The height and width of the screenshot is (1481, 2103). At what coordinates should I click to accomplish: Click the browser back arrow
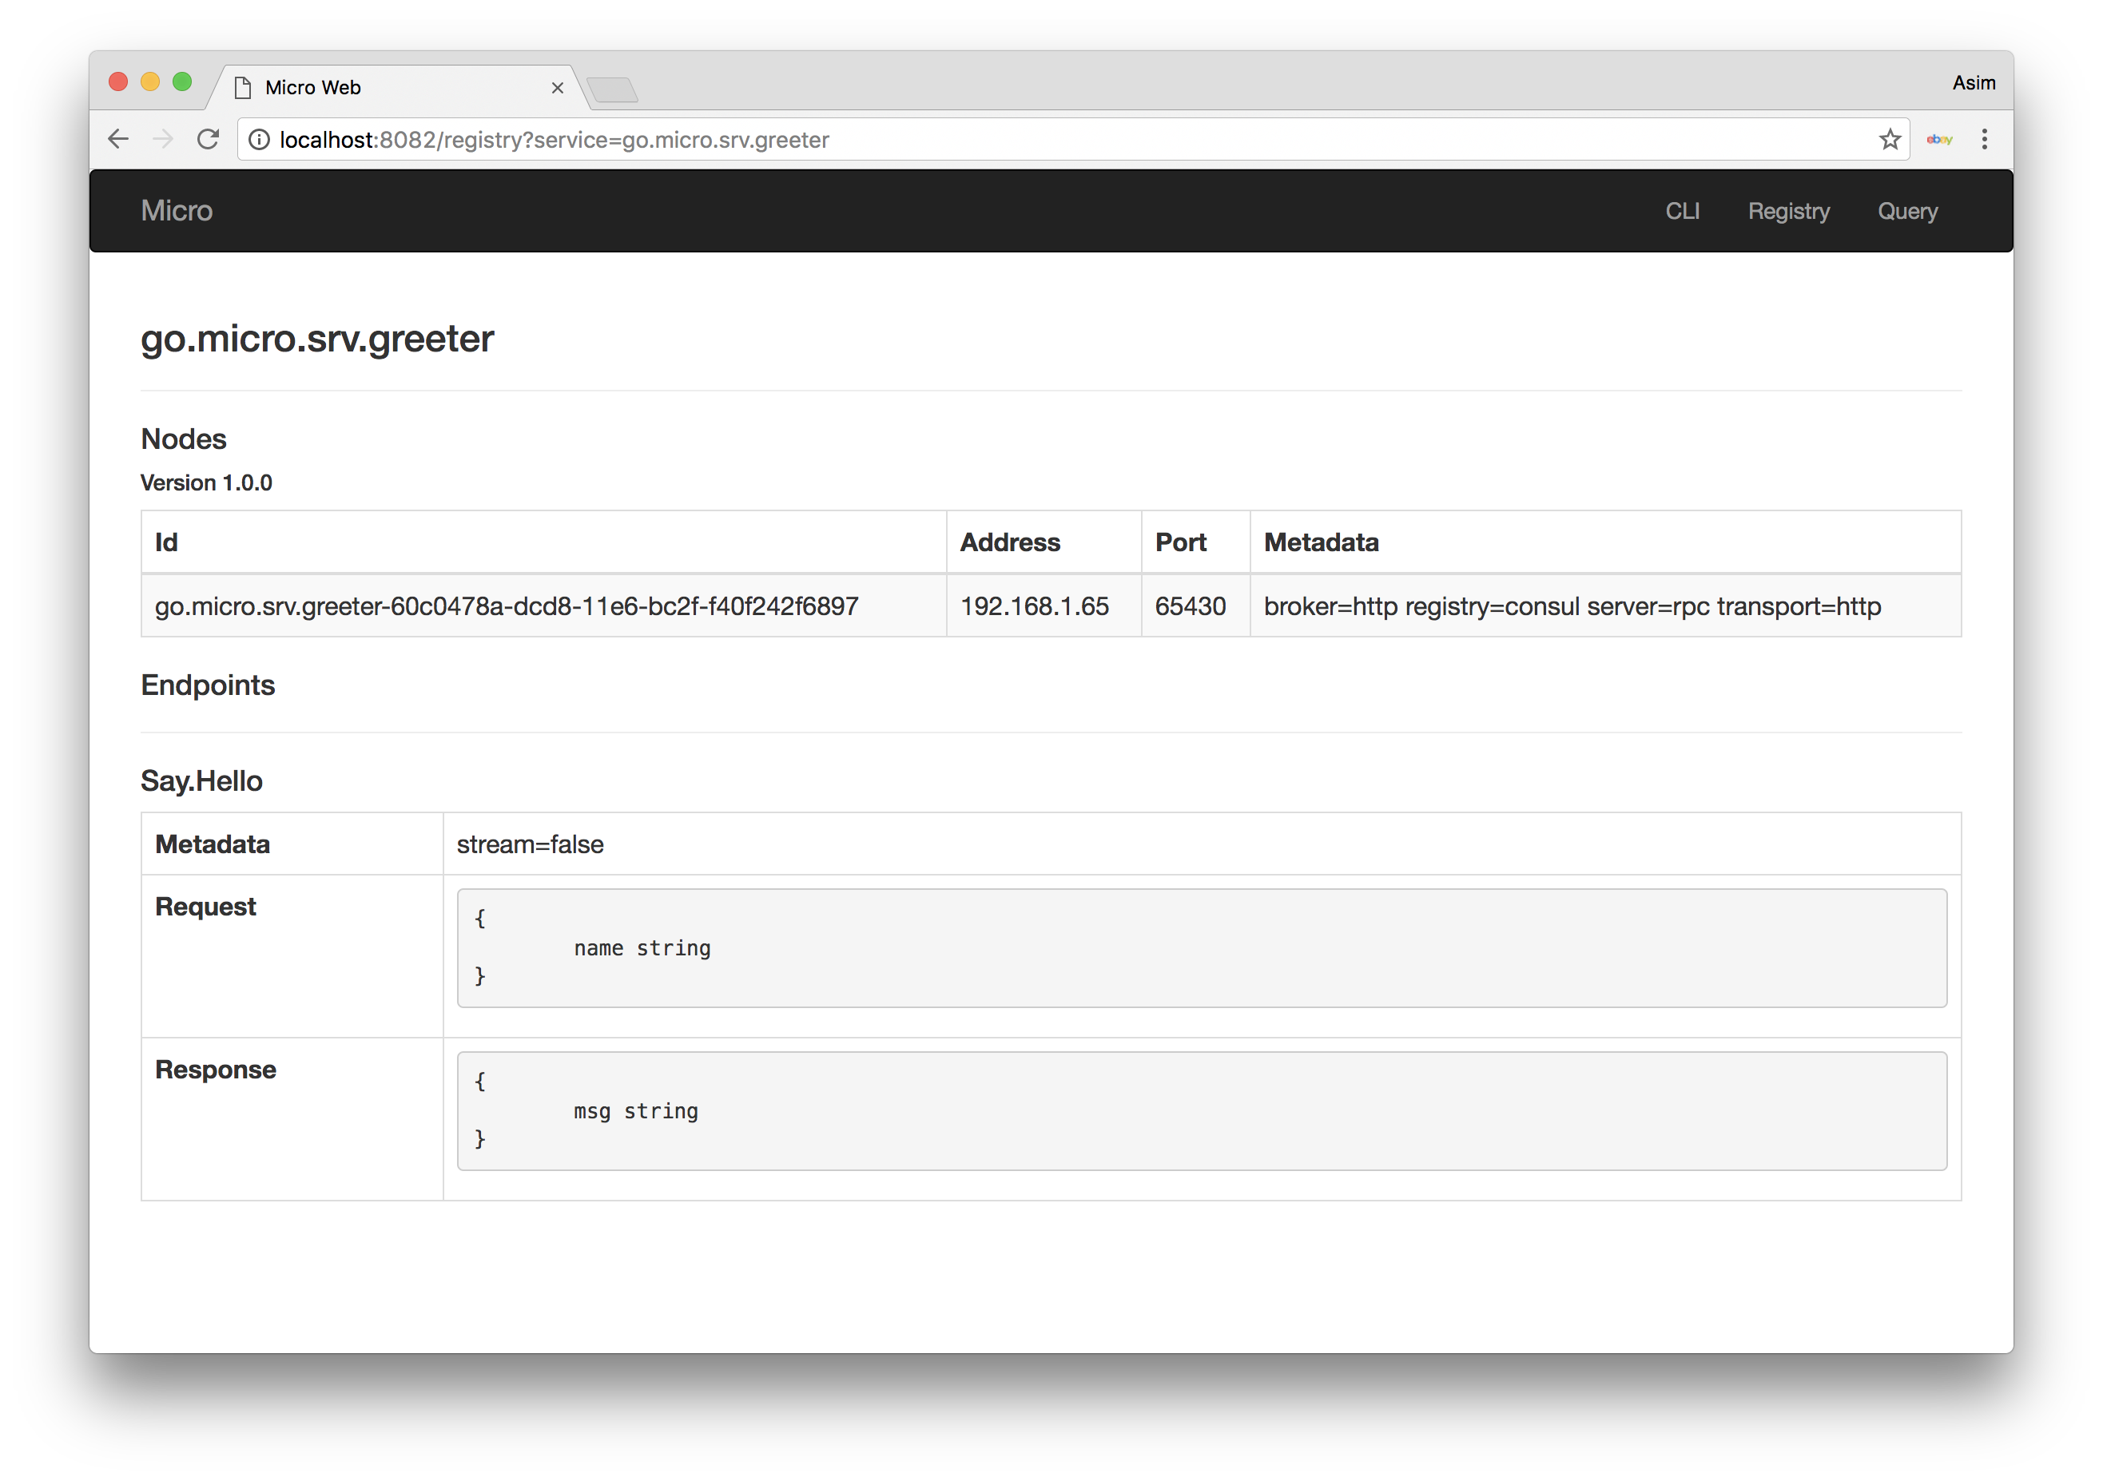click(118, 139)
